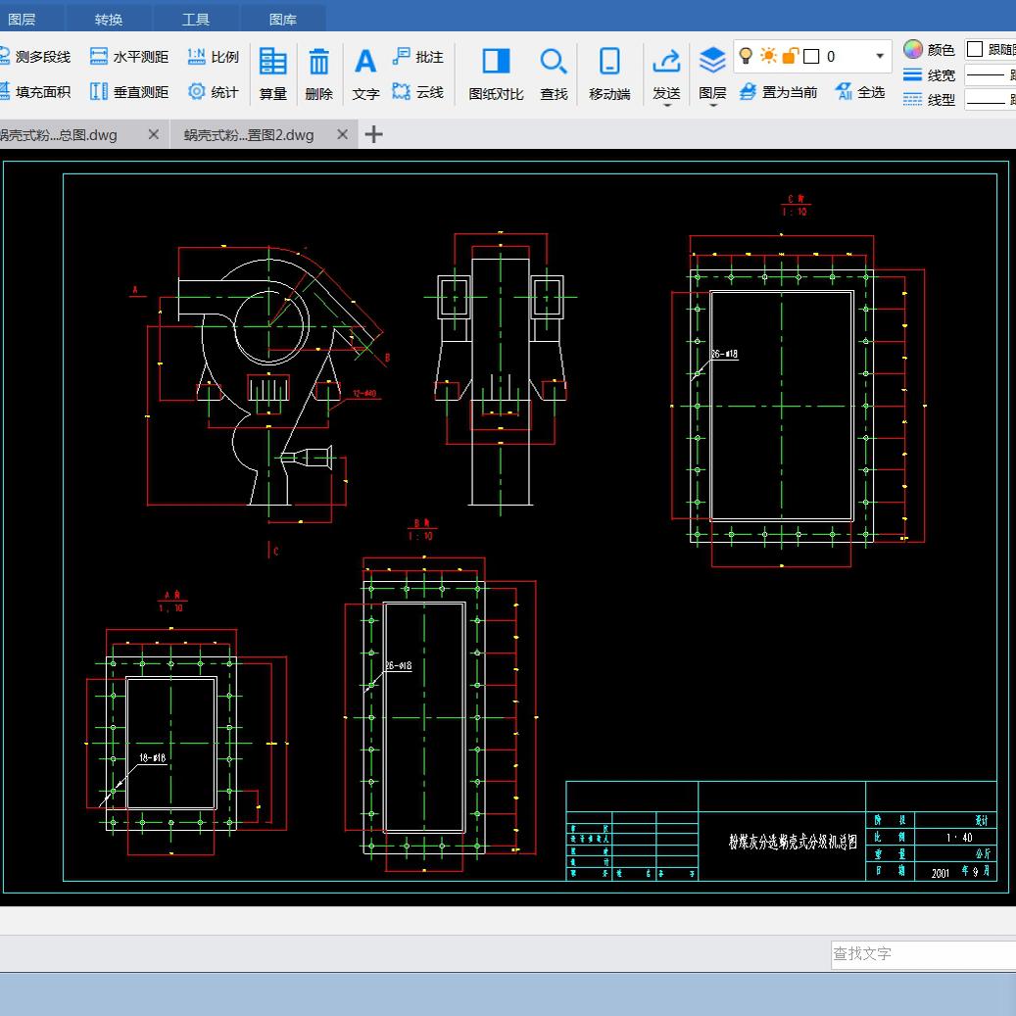Open the 颜色 color wheel icon
1016x1016 pixels.
pyautogui.click(x=913, y=49)
